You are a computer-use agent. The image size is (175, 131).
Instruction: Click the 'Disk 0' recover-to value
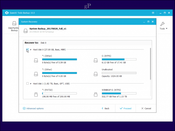point(43,43)
